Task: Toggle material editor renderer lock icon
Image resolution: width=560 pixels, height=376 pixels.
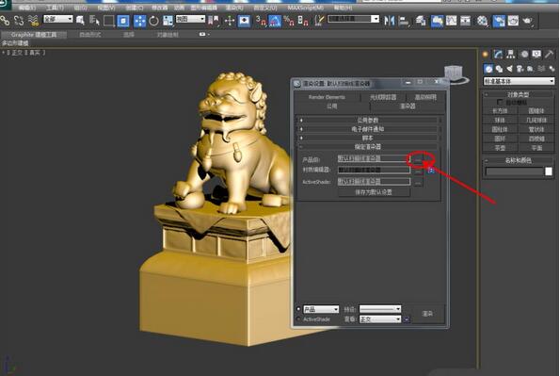Action: [431, 171]
